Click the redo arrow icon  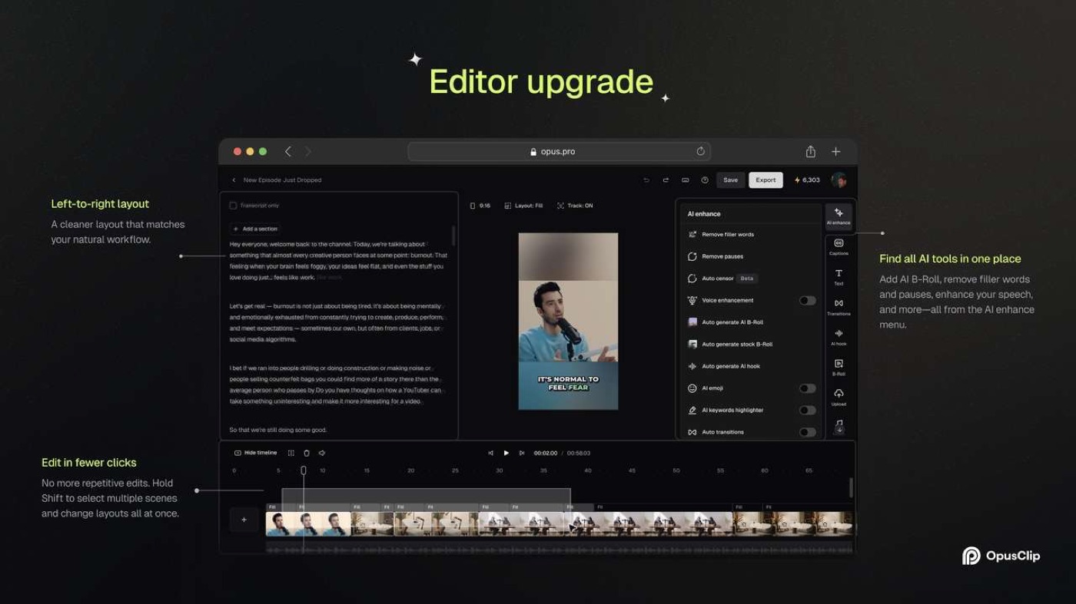click(x=666, y=180)
